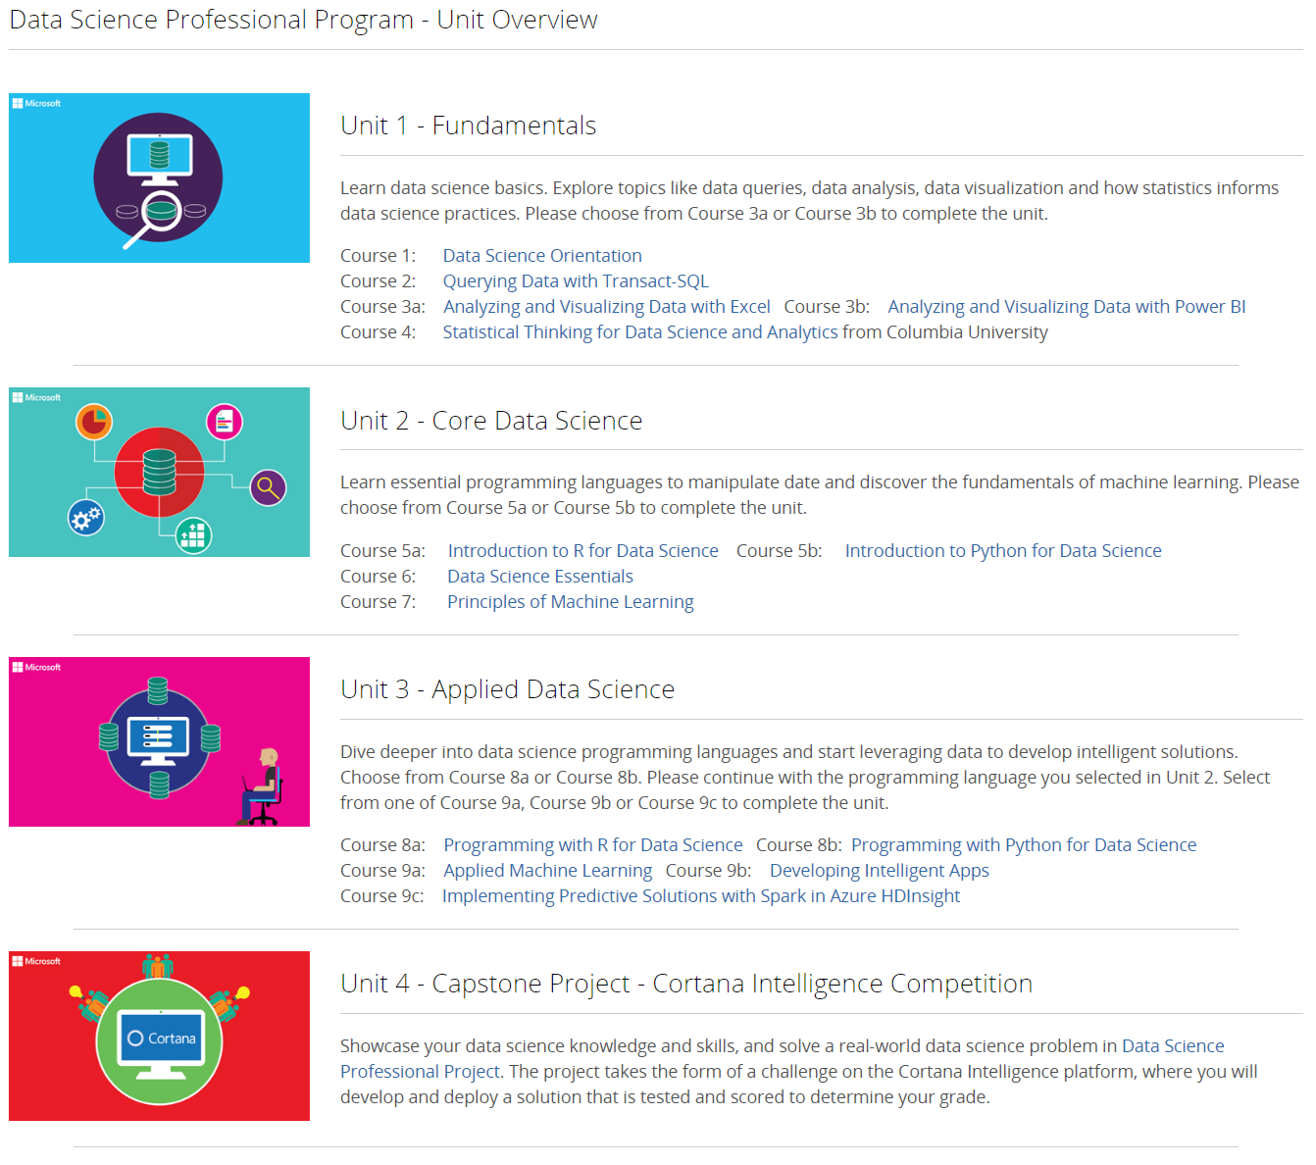Viewport: 1316px width, 1165px height.
Task: Open Implementing Predictive Solutions with Spark link
Action: pyautogui.click(x=700, y=896)
